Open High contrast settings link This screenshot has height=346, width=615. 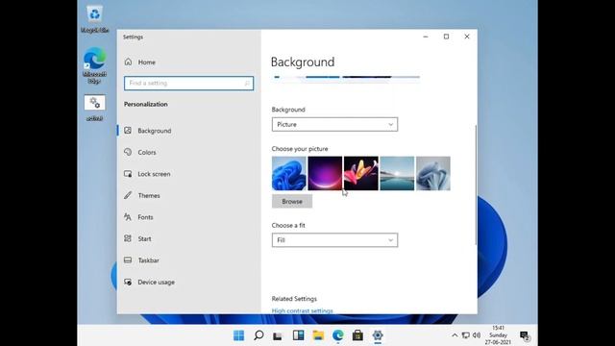point(302,310)
